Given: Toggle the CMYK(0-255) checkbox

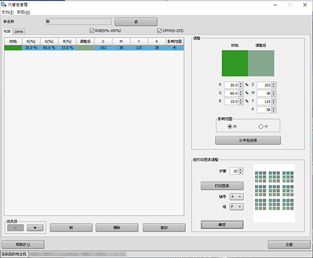Looking at the screenshot, I should click(x=159, y=31).
